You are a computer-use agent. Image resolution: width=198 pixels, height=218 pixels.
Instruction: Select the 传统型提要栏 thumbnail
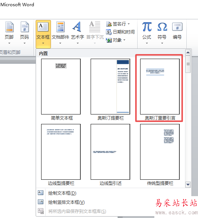coord(160,152)
